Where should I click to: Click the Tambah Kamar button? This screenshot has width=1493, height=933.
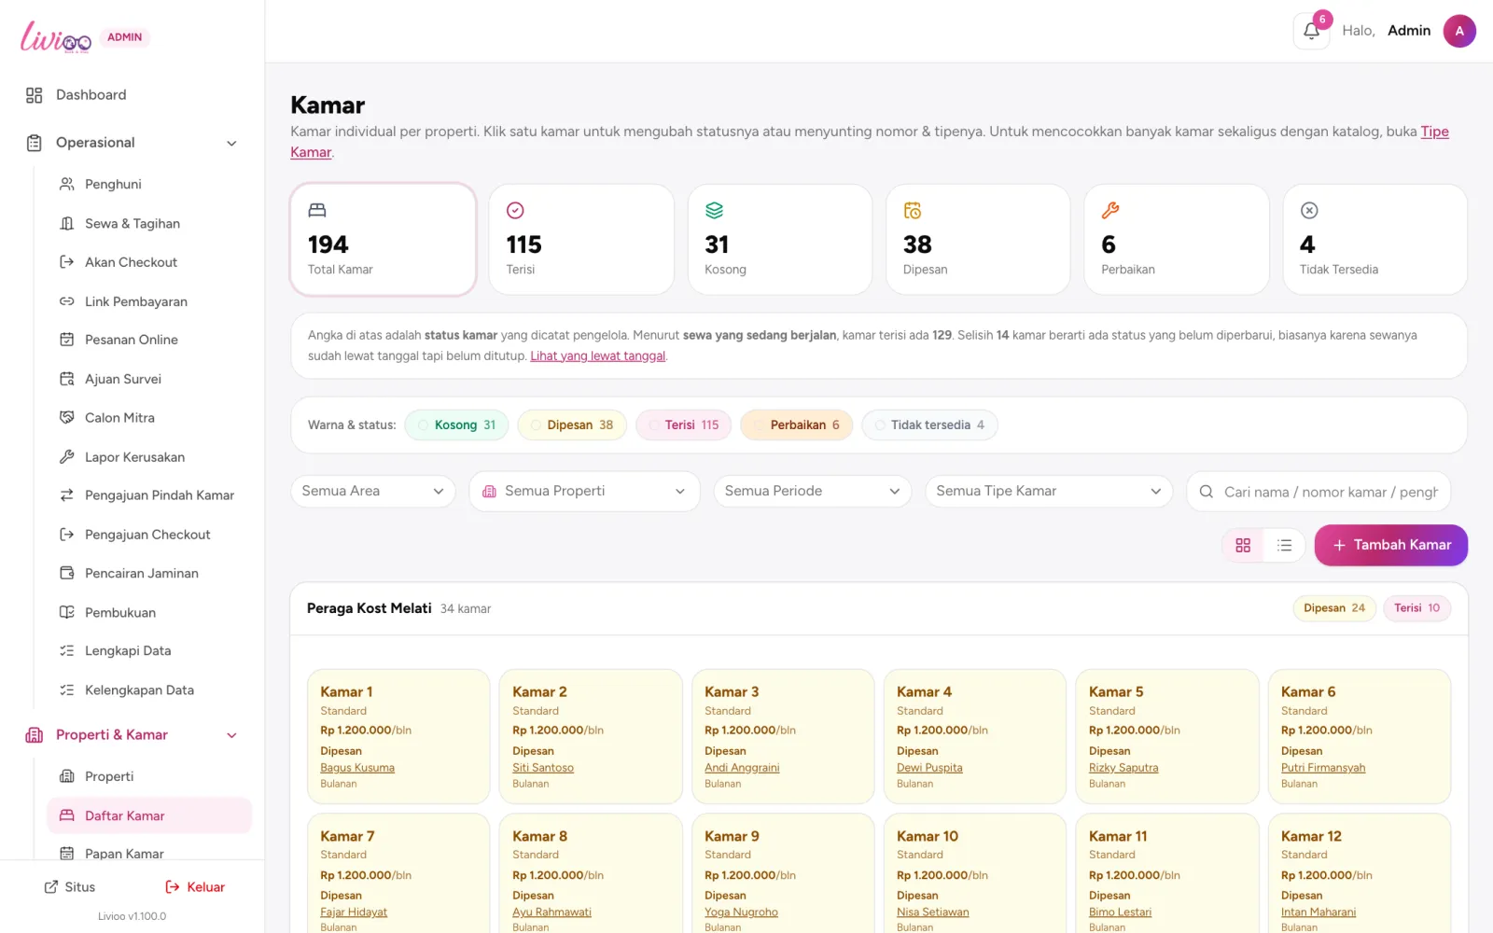click(1391, 546)
